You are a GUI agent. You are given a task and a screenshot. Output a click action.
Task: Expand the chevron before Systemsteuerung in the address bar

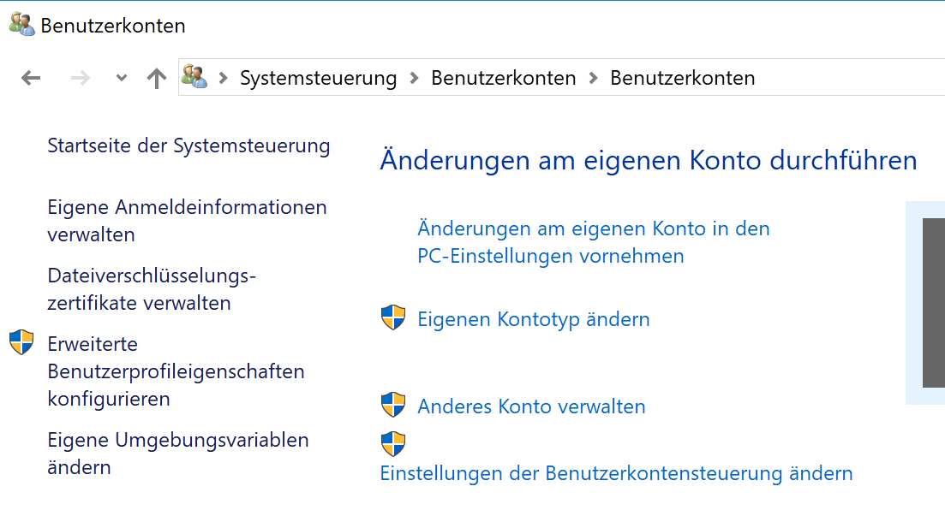224,79
